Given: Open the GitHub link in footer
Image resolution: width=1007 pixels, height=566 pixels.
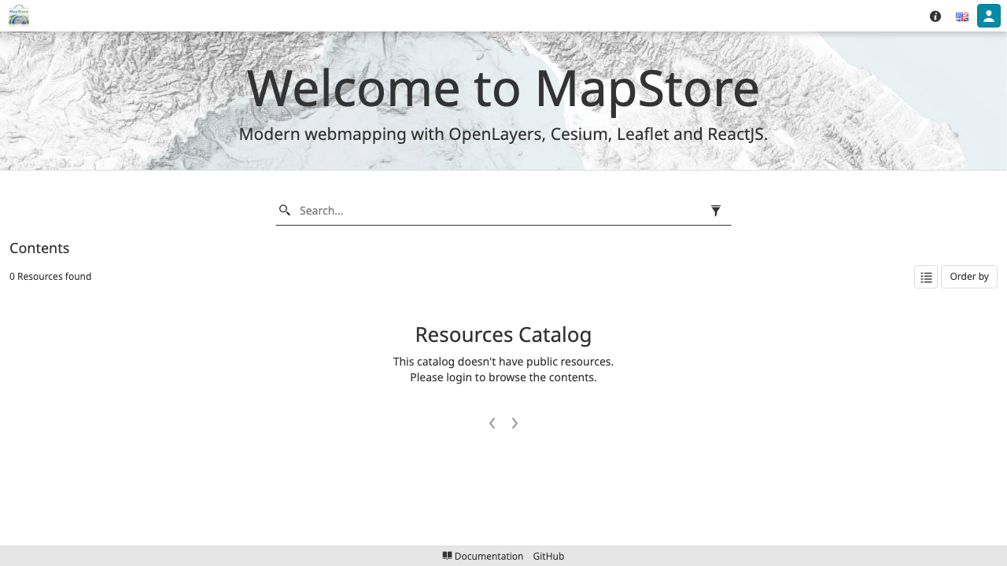Looking at the screenshot, I should coord(548,556).
